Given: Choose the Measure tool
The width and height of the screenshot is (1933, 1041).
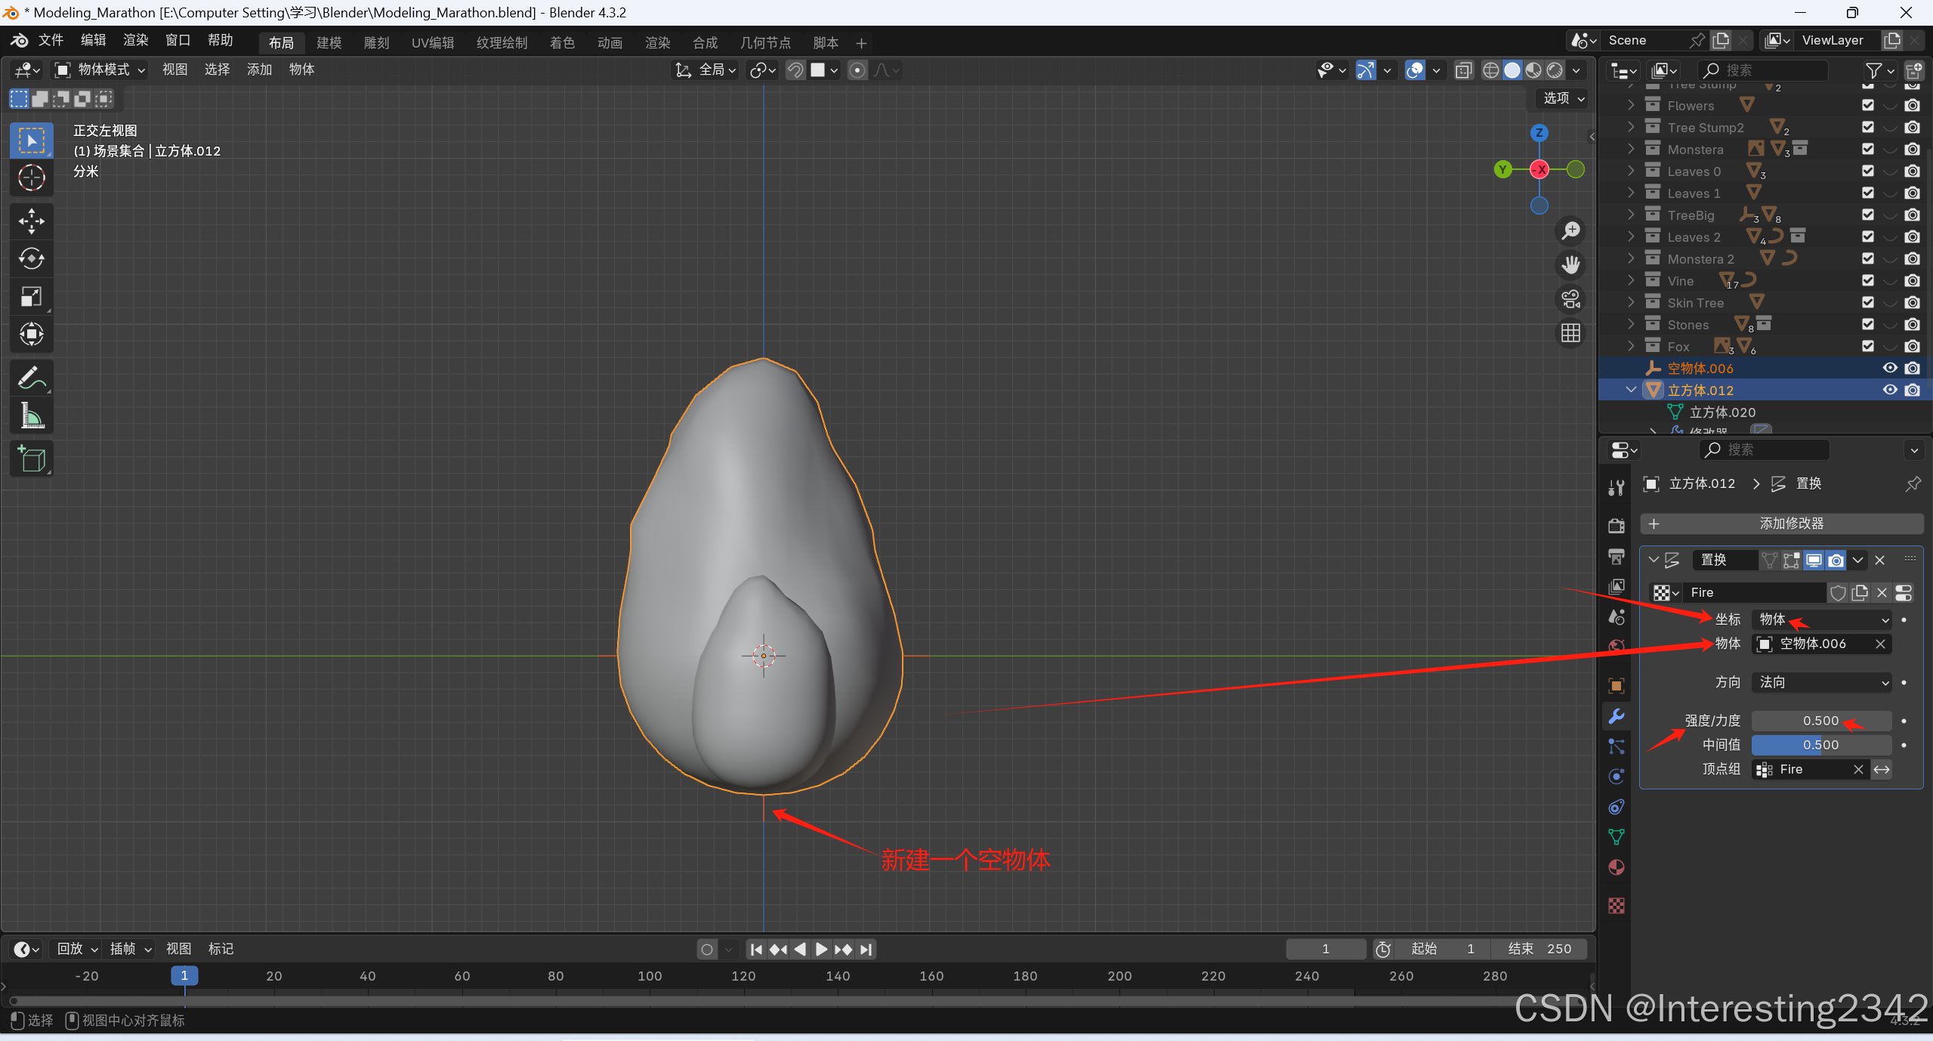Looking at the screenshot, I should pos(31,415).
